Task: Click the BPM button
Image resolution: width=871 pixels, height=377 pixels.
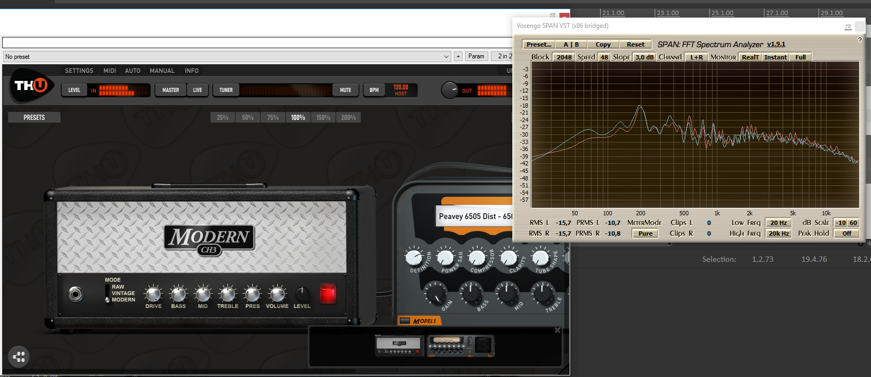Action: pos(374,90)
